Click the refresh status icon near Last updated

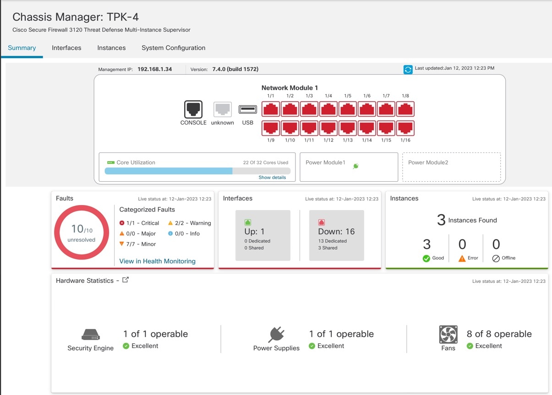pos(407,69)
